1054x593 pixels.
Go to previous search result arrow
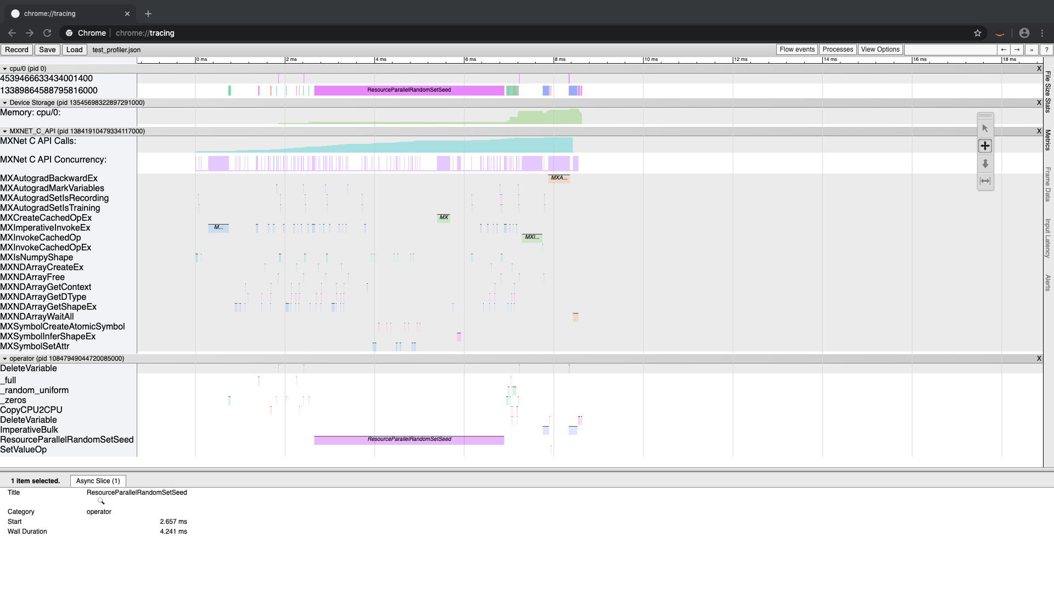point(1003,49)
